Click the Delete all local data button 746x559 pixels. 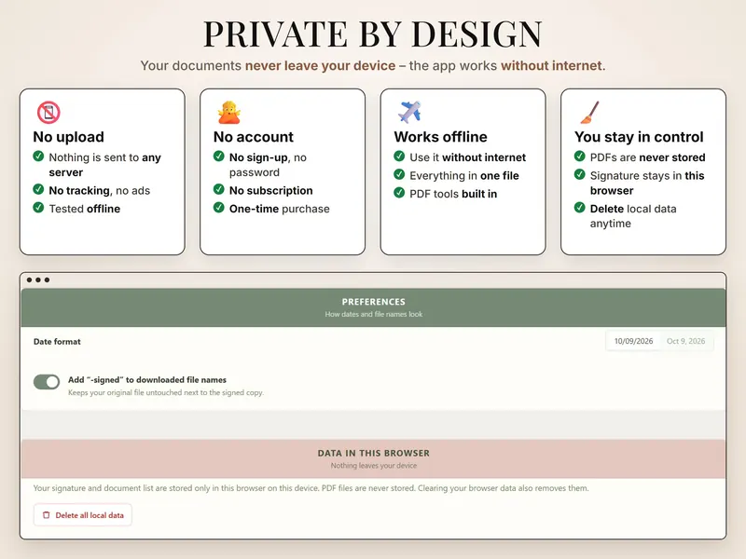83,515
